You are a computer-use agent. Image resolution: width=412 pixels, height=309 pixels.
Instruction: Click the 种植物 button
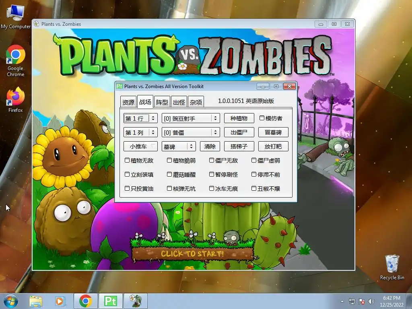tap(239, 118)
